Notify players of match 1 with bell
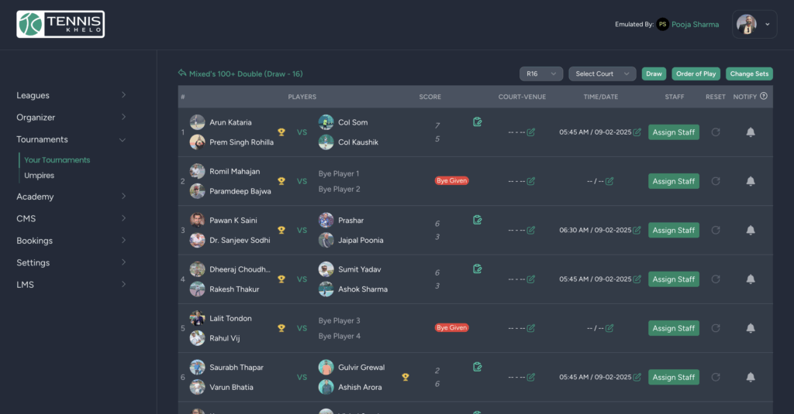Image resolution: width=794 pixels, height=414 pixels. point(751,132)
